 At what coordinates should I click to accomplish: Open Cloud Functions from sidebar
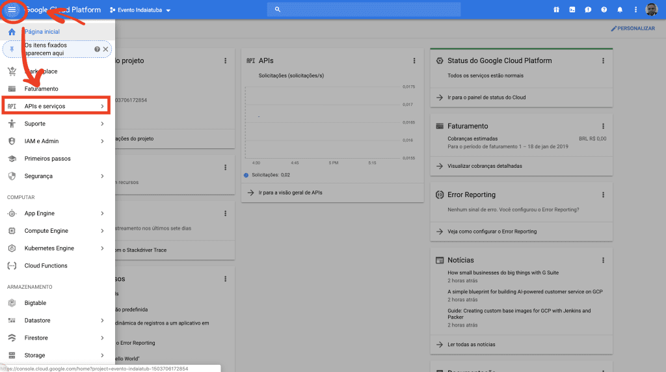pos(46,265)
